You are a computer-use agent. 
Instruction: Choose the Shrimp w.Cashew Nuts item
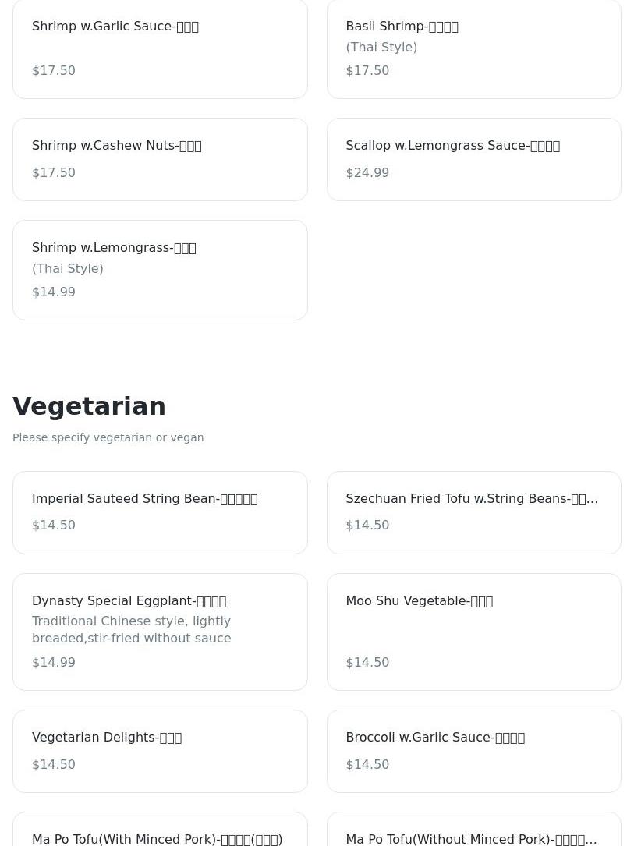click(x=160, y=160)
